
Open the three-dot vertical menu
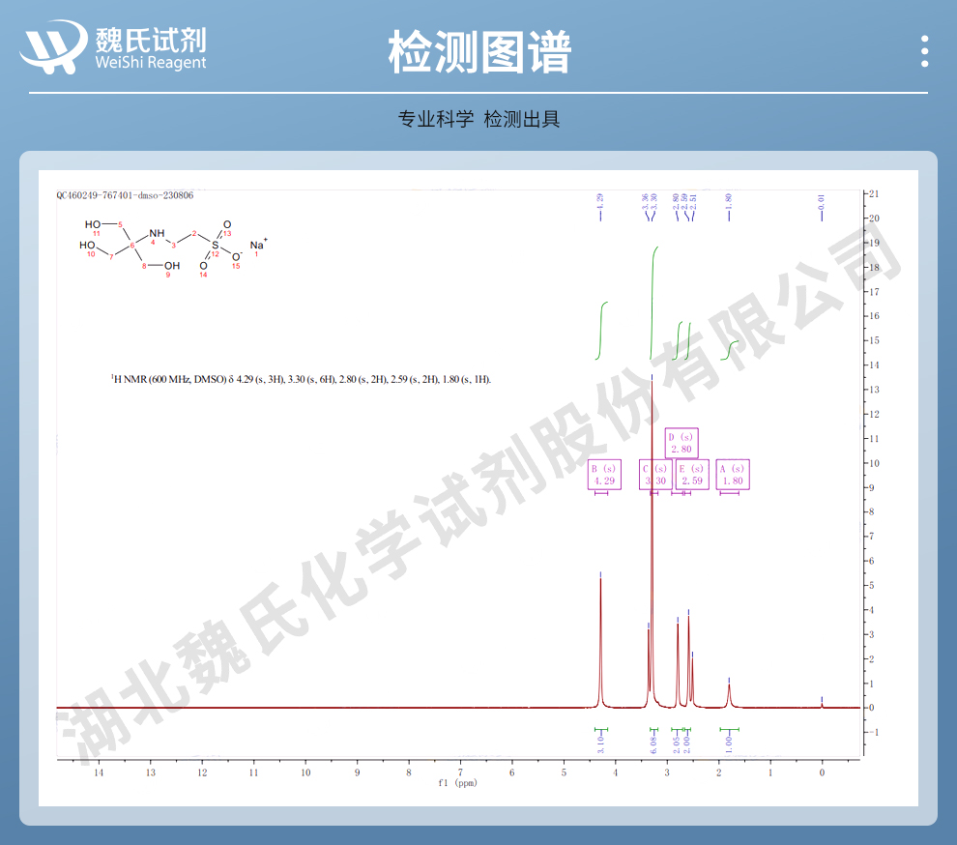coord(924,51)
